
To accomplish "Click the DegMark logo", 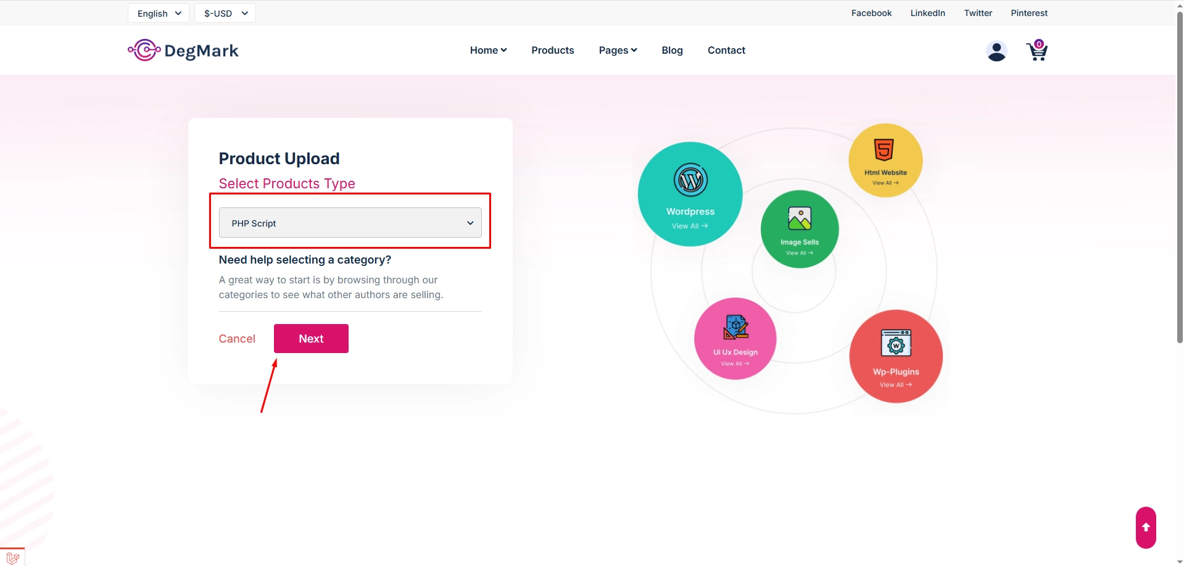I will pos(183,51).
